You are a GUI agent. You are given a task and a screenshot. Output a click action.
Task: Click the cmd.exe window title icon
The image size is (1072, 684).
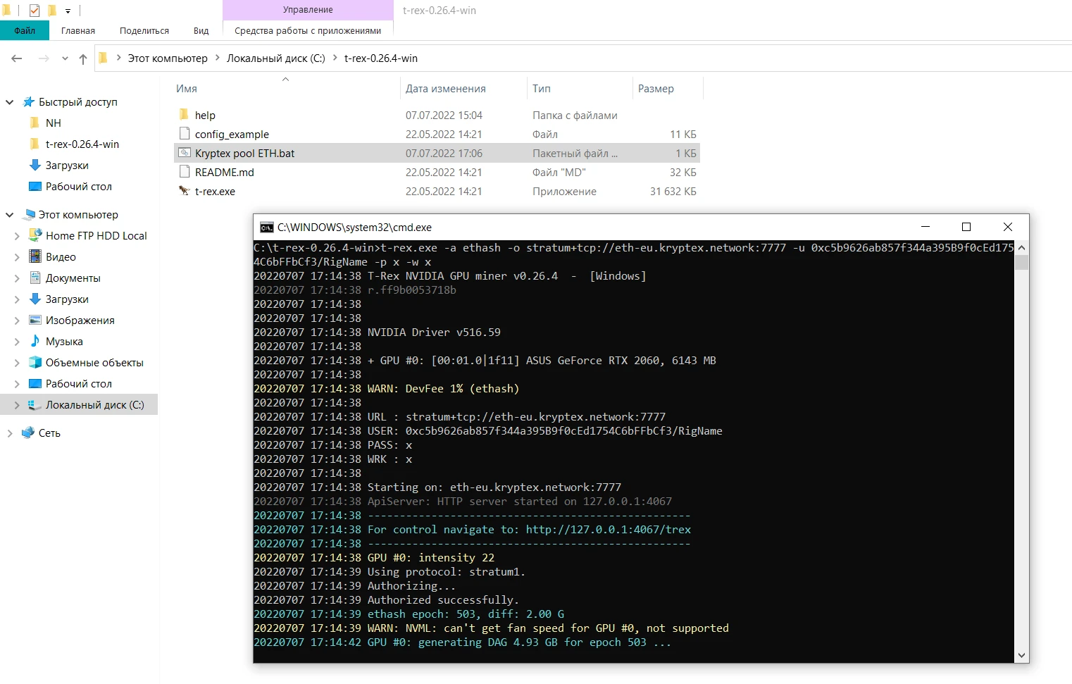[x=266, y=227]
